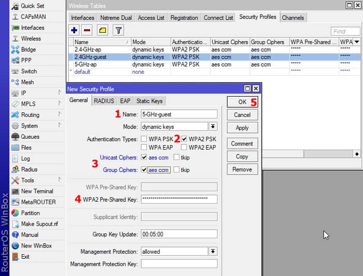363x276 pixels.
Task: Click the Remove button in dialog
Action: (242, 169)
